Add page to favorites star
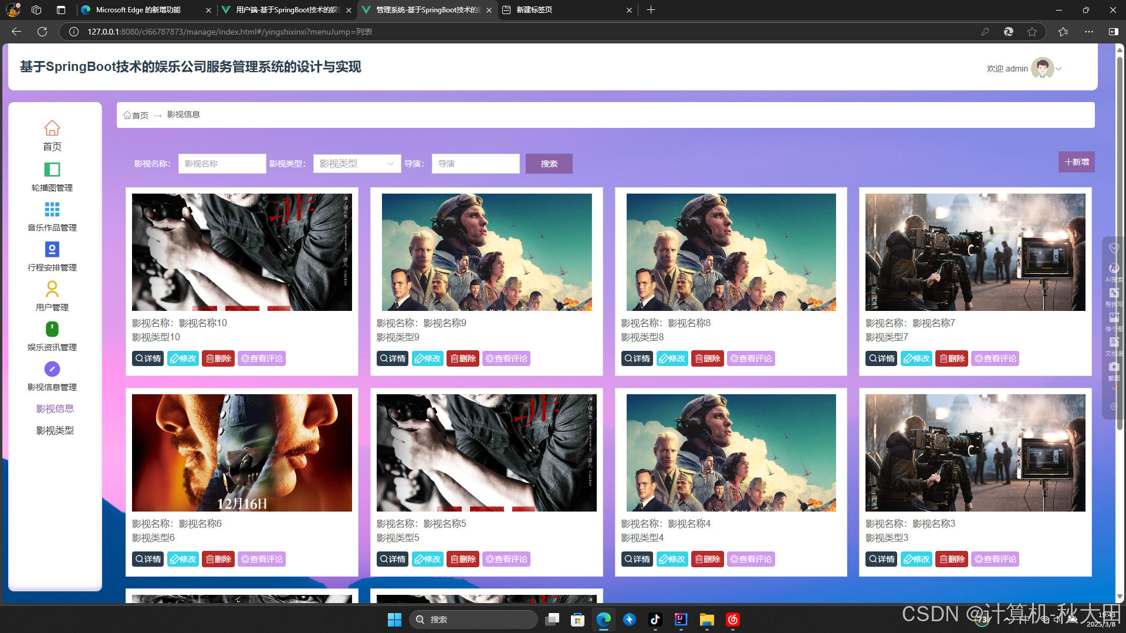1126x633 pixels. (1032, 32)
